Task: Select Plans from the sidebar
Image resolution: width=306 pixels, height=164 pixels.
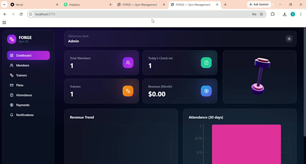Action: pyautogui.click(x=28, y=85)
